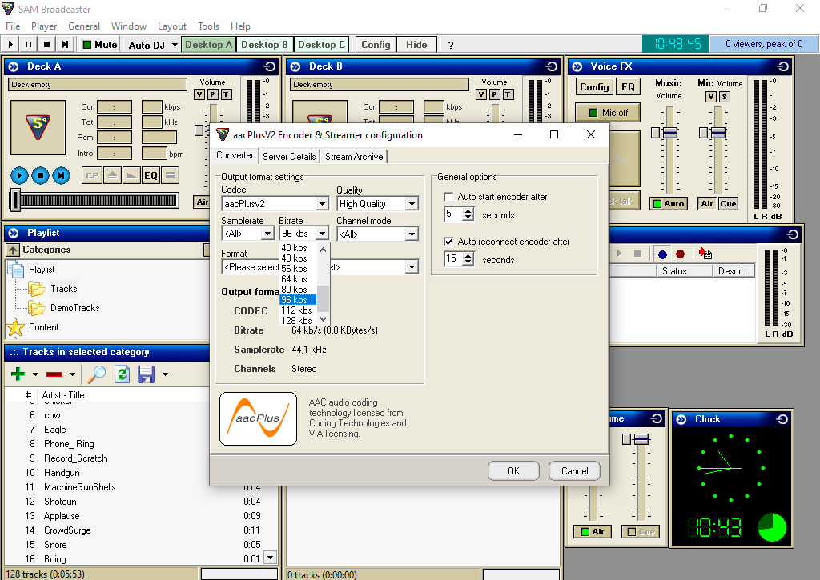Toggle the Mic off button

[x=607, y=113]
